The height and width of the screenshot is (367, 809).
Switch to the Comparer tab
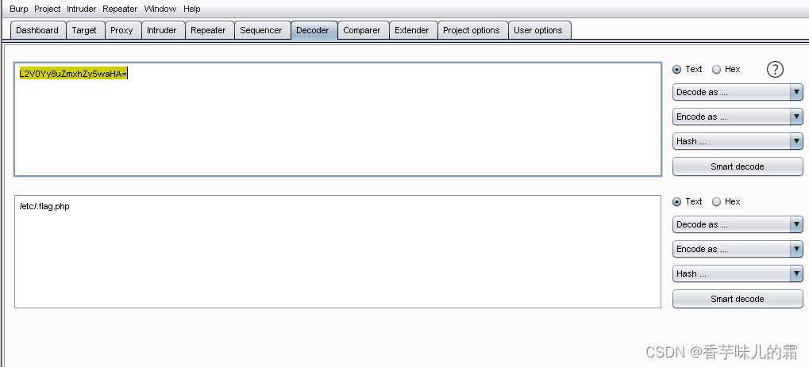362,30
